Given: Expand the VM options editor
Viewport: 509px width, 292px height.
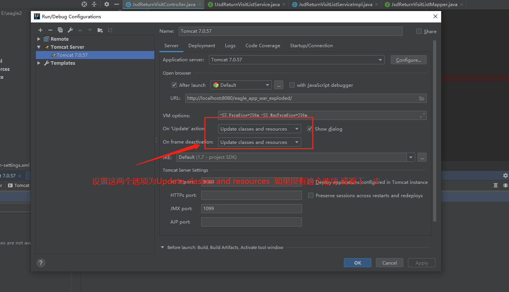Looking at the screenshot, I should tap(422, 115).
